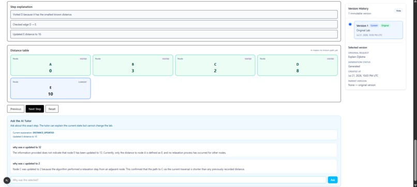Click the 'why was c updated to 2' question

pos(26,164)
